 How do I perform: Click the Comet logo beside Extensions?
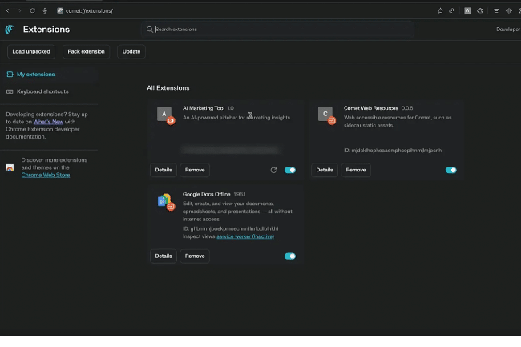click(10, 30)
